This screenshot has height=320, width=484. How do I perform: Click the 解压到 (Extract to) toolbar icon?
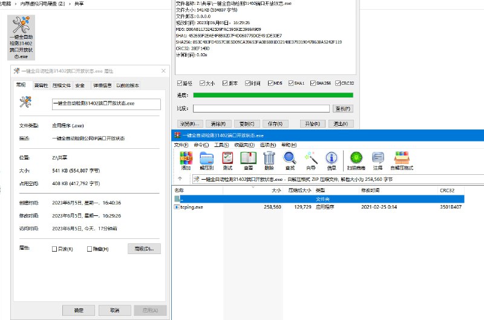[x=207, y=160]
